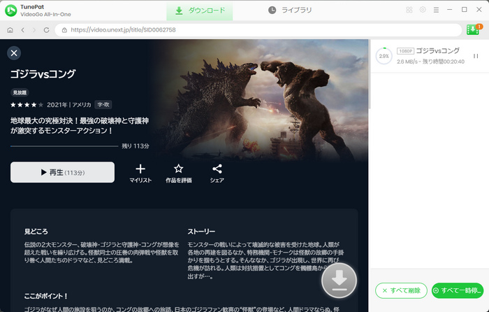The width and height of the screenshot is (489, 312).
Task: Open the ライブラリ tab
Action: click(290, 10)
